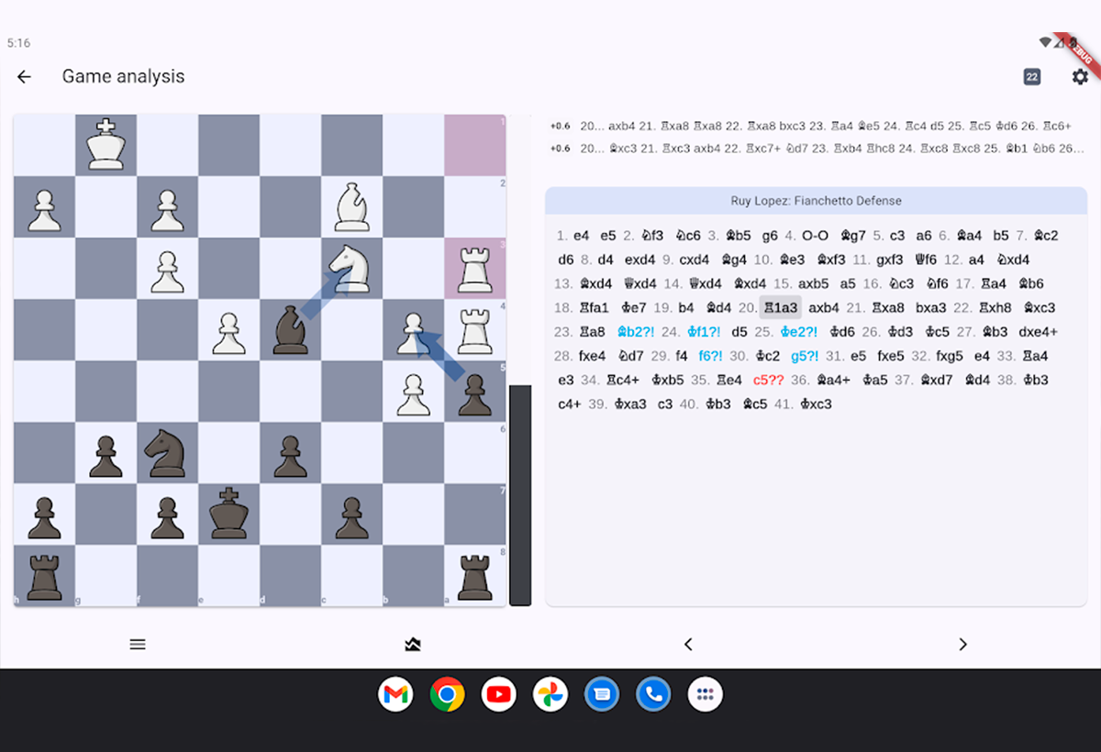Open Gmail from the dock
This screenshot has height=752, width=1101.
[x=395, y=695]
